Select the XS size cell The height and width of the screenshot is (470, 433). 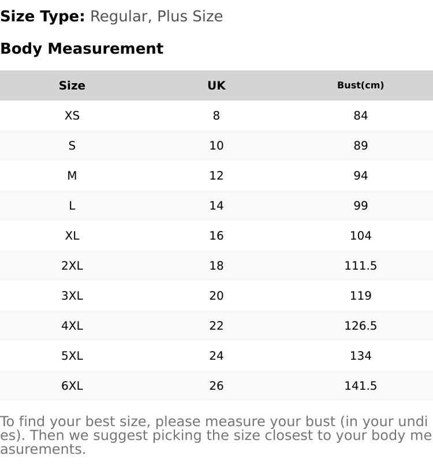(x=72, y=115)
